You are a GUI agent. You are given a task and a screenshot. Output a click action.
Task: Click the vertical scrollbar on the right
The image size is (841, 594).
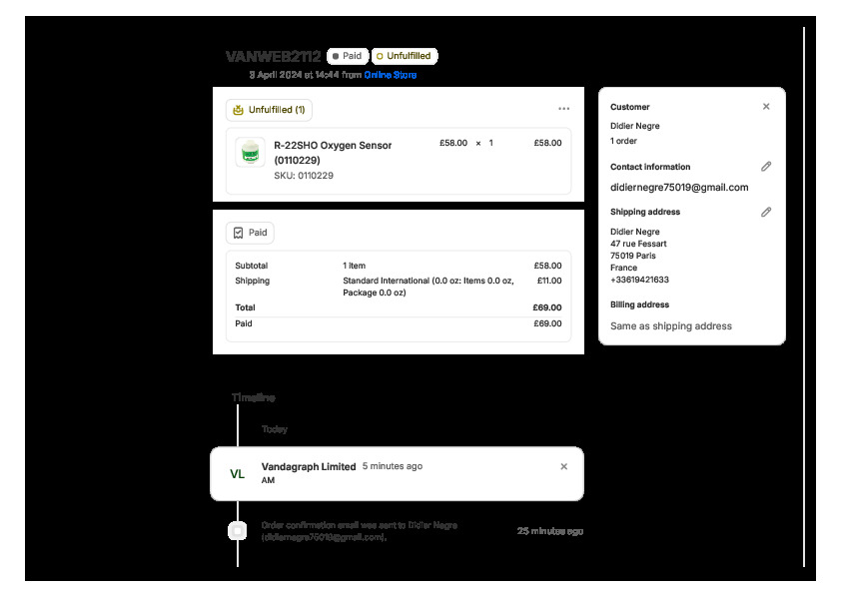click(803, 299)
